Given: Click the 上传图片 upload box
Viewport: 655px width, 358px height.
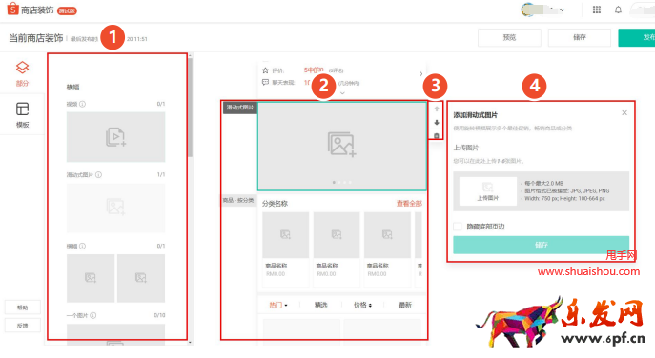Looking at the screenshot, I should pos(488,191).
